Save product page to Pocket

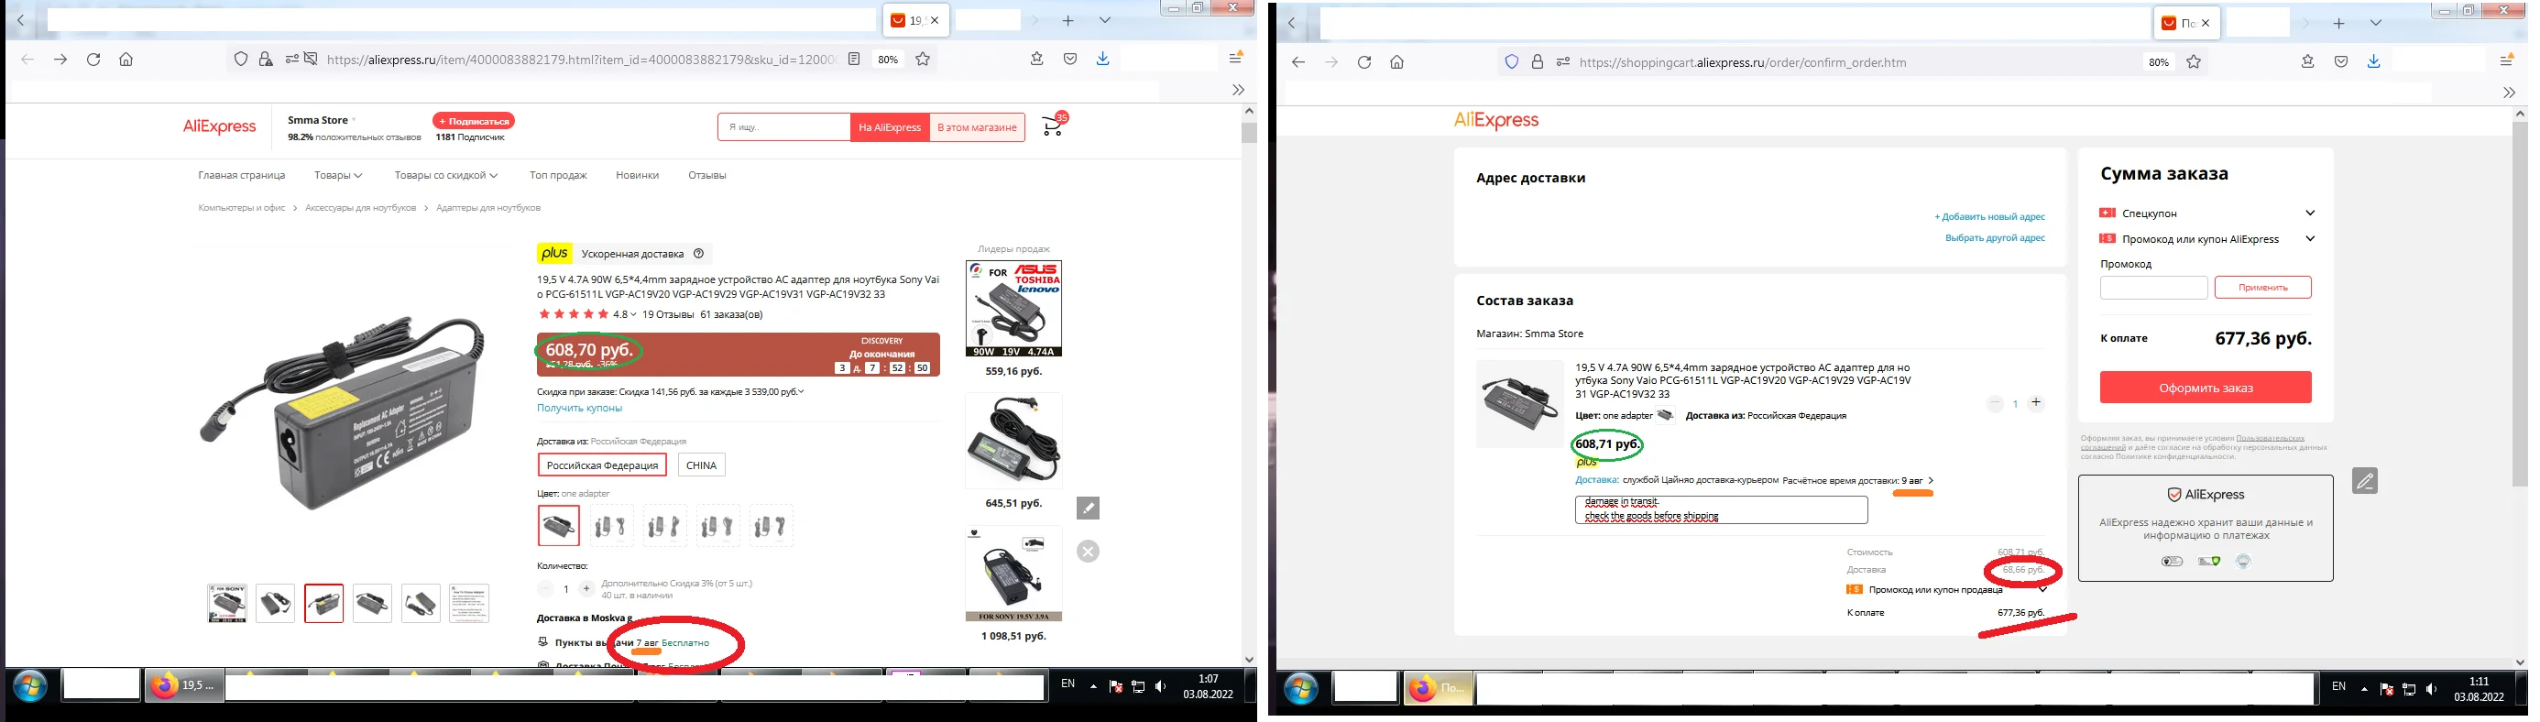[1070, 60]
